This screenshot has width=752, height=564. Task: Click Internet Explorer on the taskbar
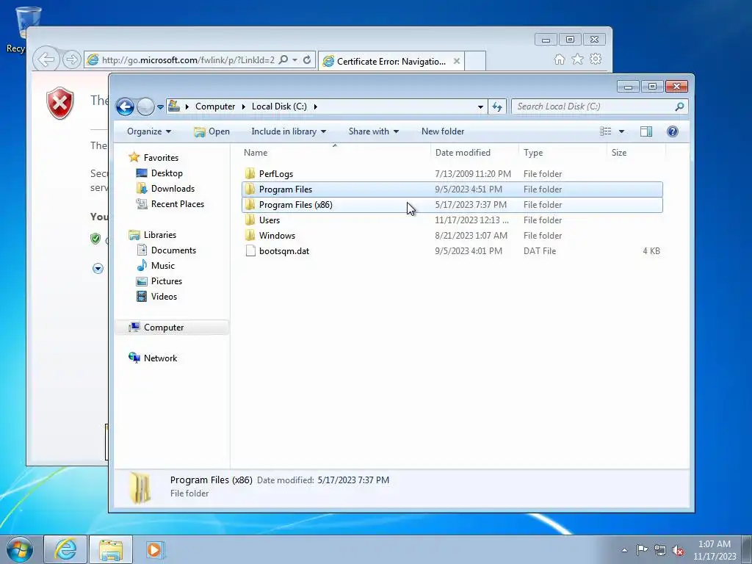tap(65, 549)
